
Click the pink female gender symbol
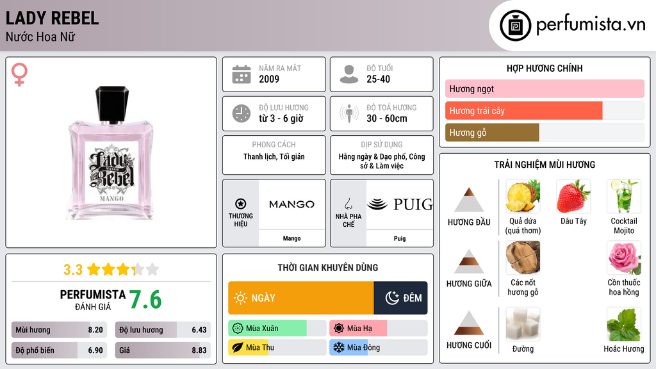click(19, 74)
